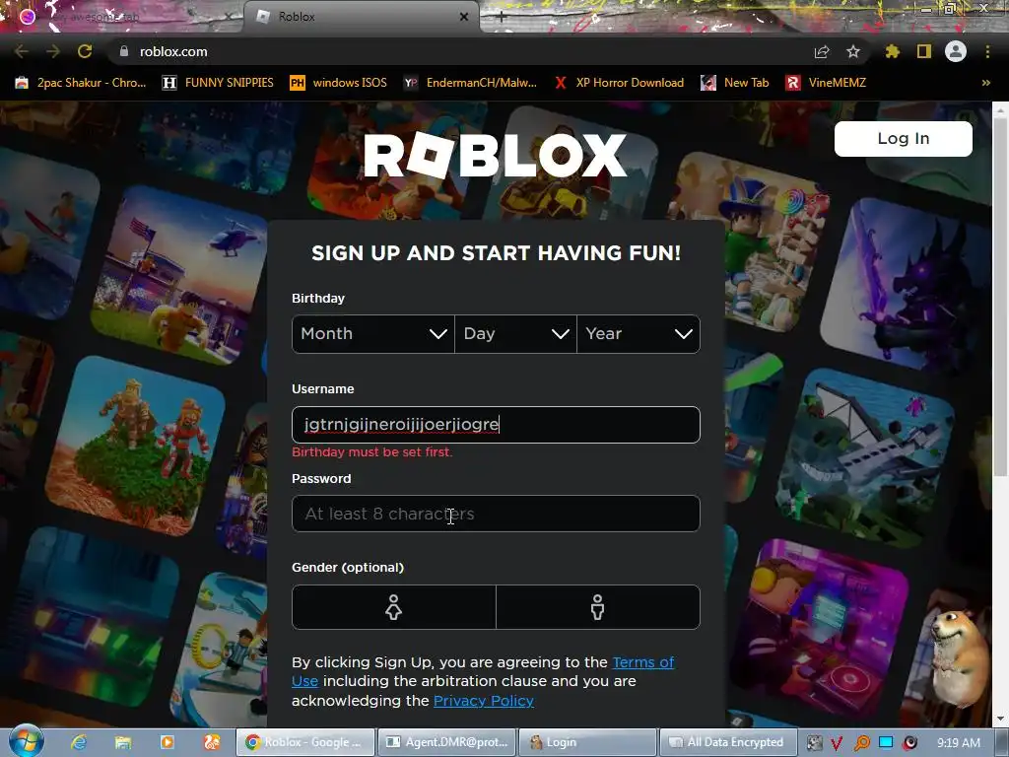Open the Chrome three-dot menu
1009x757 pixels.
click(x=987, y=51)
